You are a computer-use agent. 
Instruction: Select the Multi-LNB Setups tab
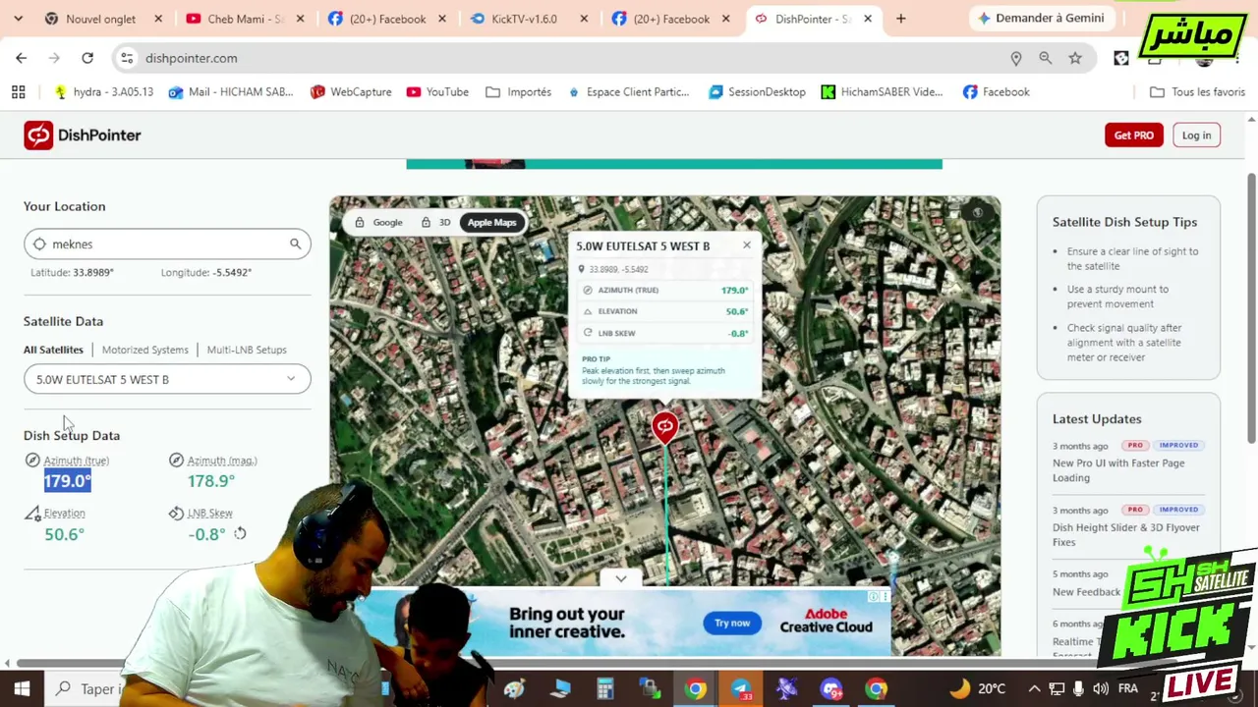coord(247,350)
